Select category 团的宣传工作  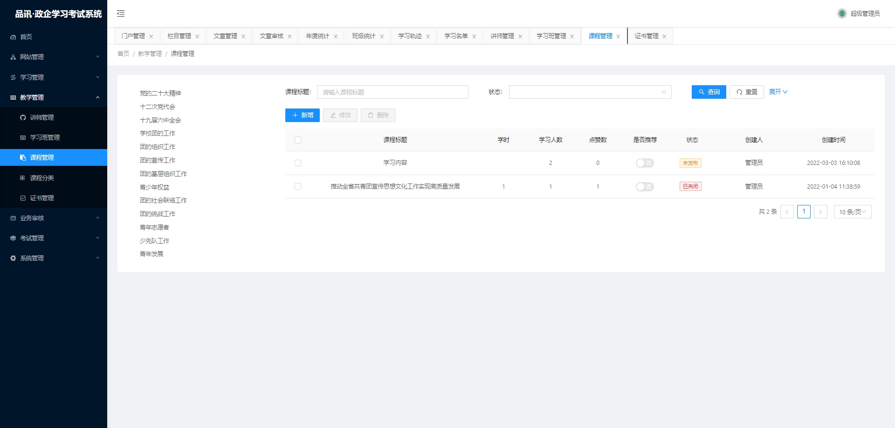point(158,160)
